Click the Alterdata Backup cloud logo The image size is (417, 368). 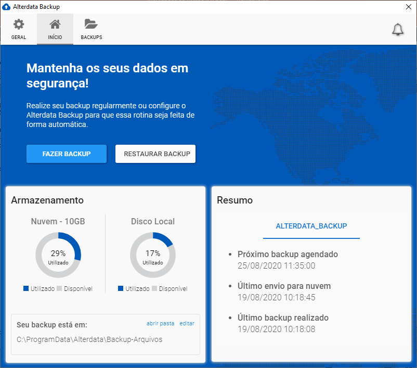[x=6, y=7]
